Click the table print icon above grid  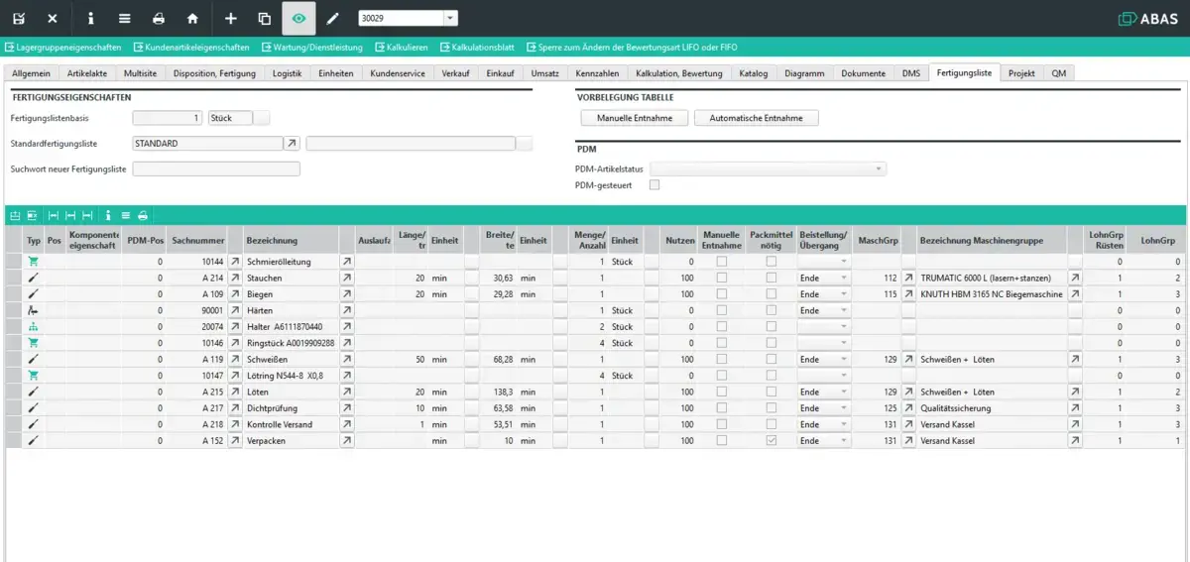click(143, 214)
